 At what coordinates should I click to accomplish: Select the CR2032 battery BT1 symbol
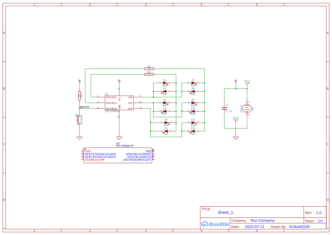click(247, 108)
